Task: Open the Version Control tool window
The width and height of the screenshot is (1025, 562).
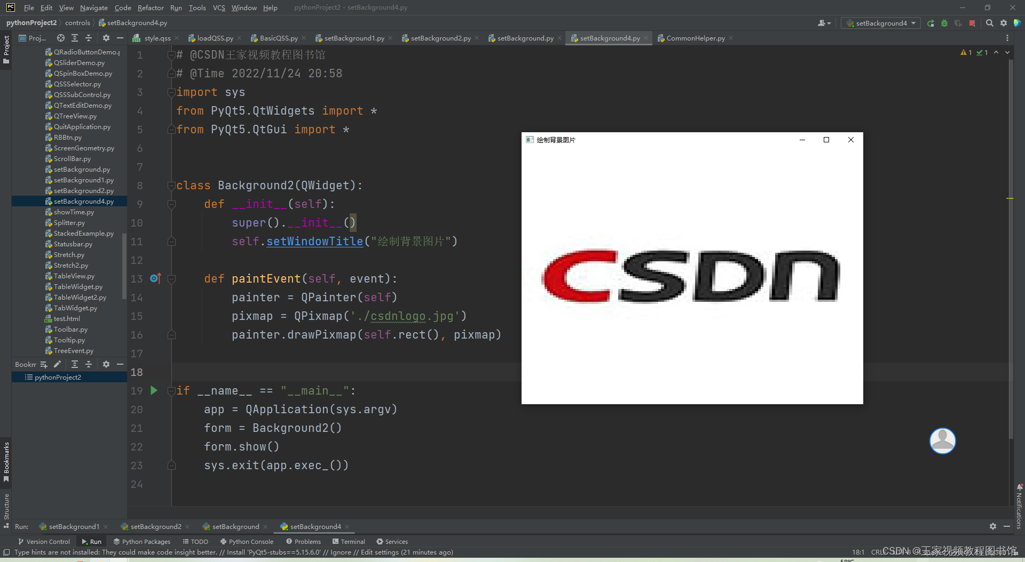Action: point(44,541)
